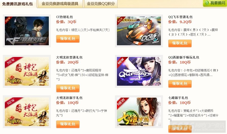Switch to 金豆兑换游戏高级道具 tab
This screenshot has height=134, width=227.
(60, 4)
